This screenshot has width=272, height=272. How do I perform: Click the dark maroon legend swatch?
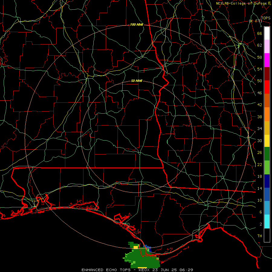(267, 74)
